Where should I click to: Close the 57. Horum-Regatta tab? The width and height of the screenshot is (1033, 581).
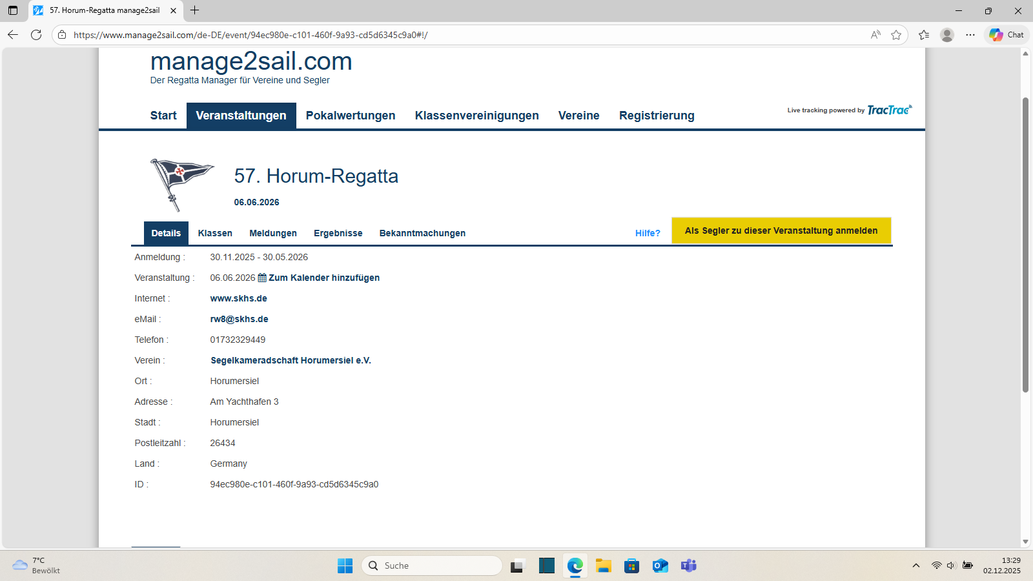point(173,10)
